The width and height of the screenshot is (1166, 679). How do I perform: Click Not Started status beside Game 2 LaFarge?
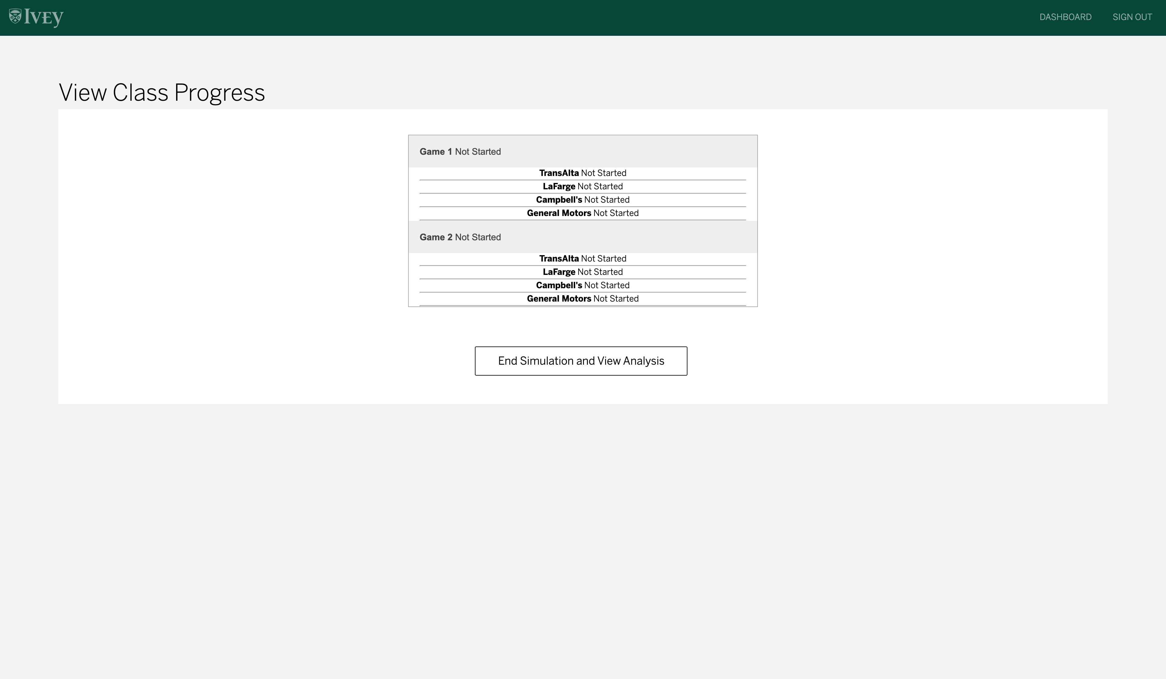pos(600,272)
